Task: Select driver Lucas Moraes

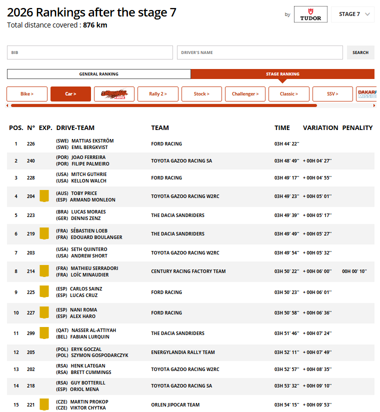Action: point(88,212)
